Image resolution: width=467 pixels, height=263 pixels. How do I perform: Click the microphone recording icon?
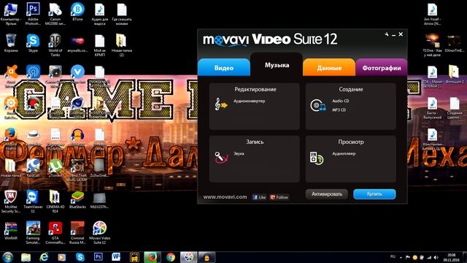click(x=221, y=157)
